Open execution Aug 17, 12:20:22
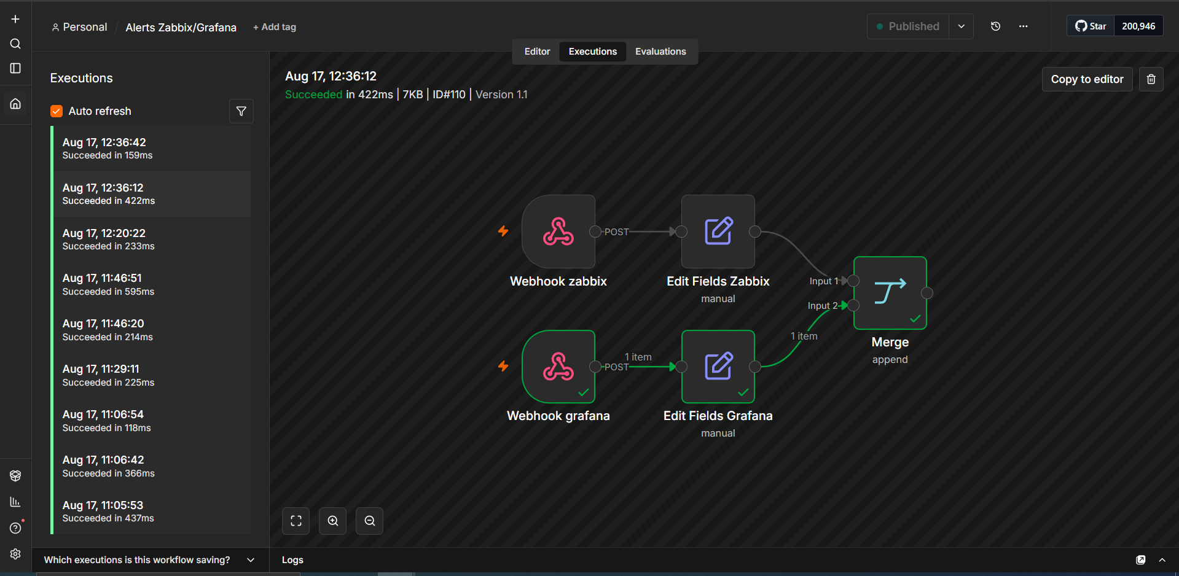The height and width of the screenshot is (576, 1179). pyautogui.click(x=152, y=239)
